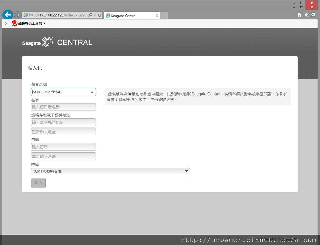Close the Trend Micro toolbar

point(6,23)
